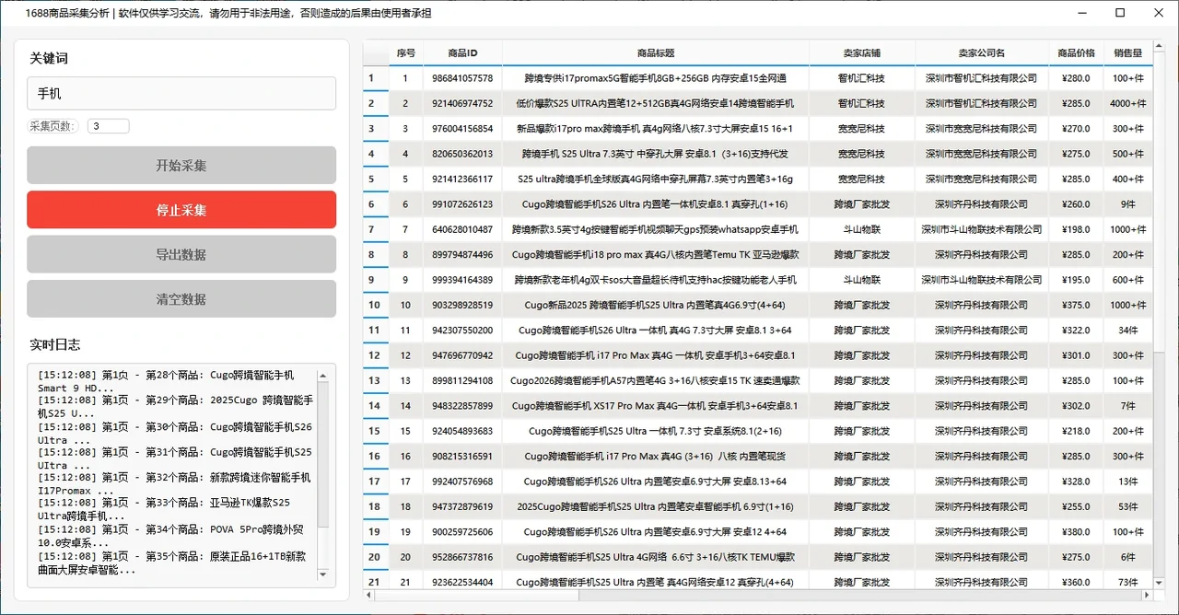Close the 1688商品采集分析 window
The height and width of the screenshot is (615, 1179).
1159,13
